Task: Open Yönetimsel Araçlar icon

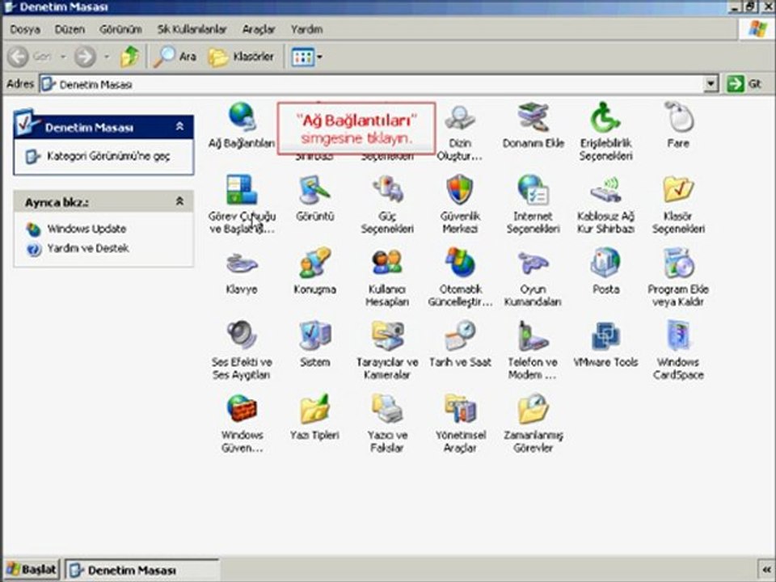Action: pos(460,409)
